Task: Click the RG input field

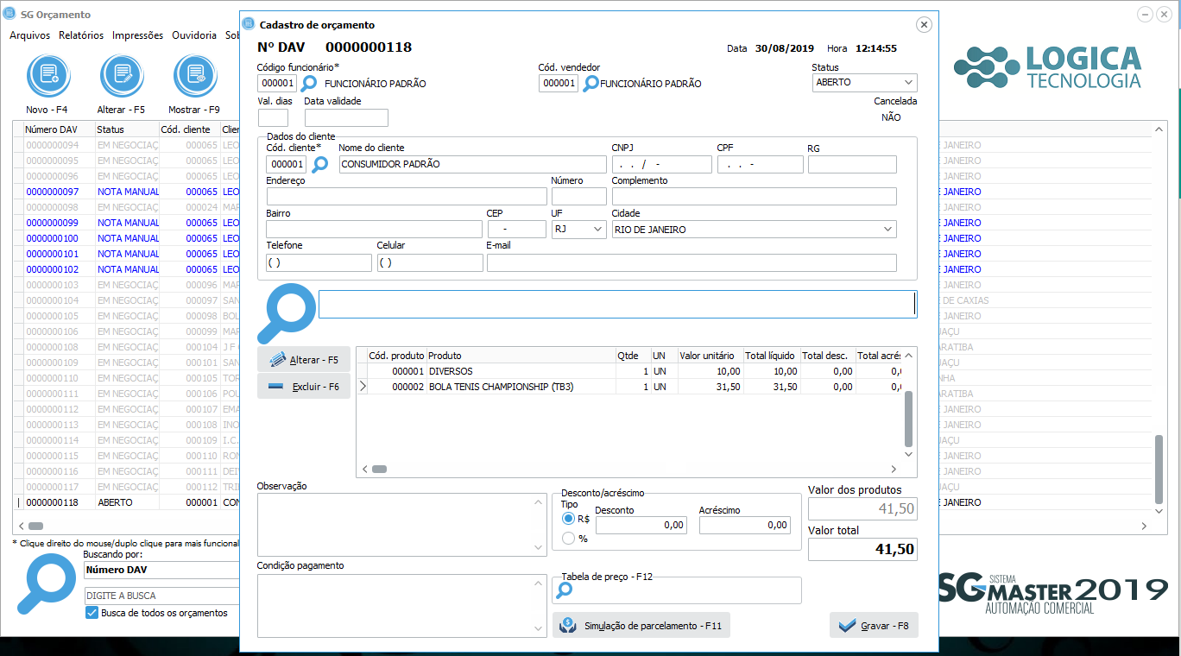Action: pos(852,164)
